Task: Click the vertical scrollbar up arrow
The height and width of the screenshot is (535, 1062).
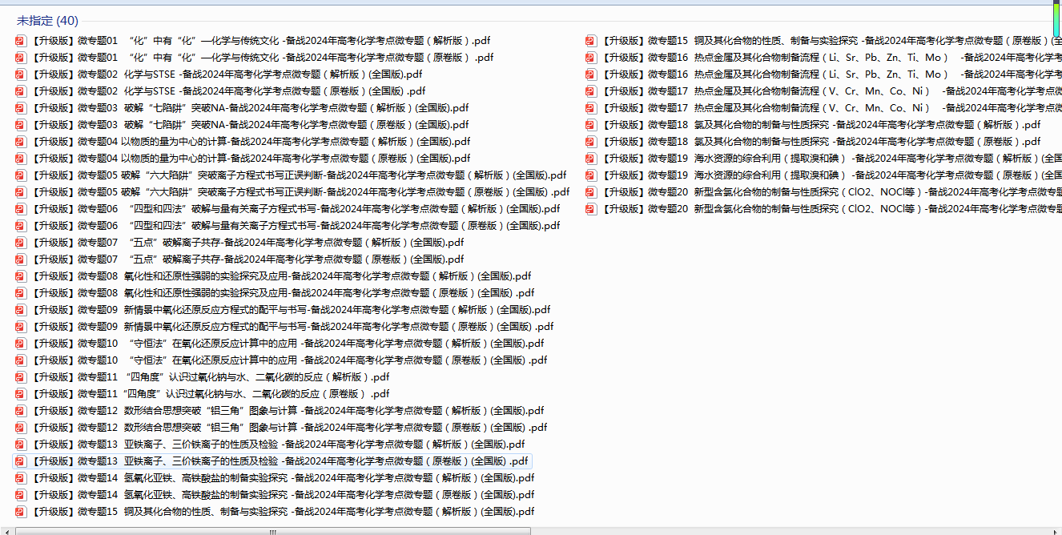Action: [1056, 4]
